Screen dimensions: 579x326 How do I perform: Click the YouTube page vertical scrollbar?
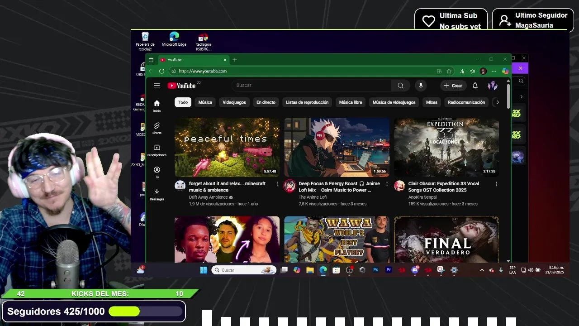tap(508, 96)
